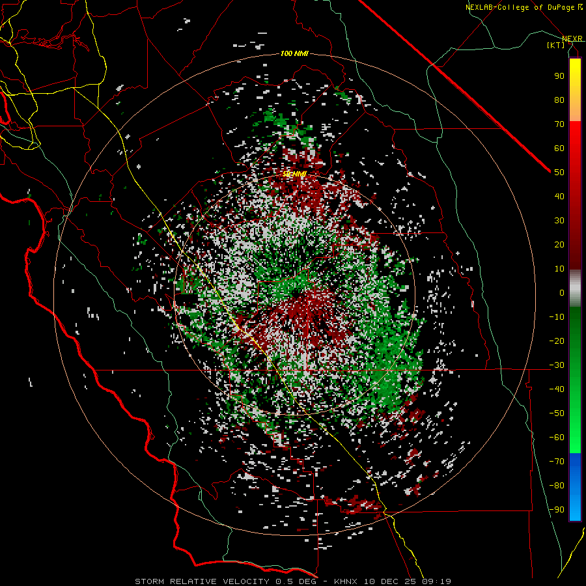Click the "-10" velocity scale value
Screen dimensions: 586x586
[557, 317]
